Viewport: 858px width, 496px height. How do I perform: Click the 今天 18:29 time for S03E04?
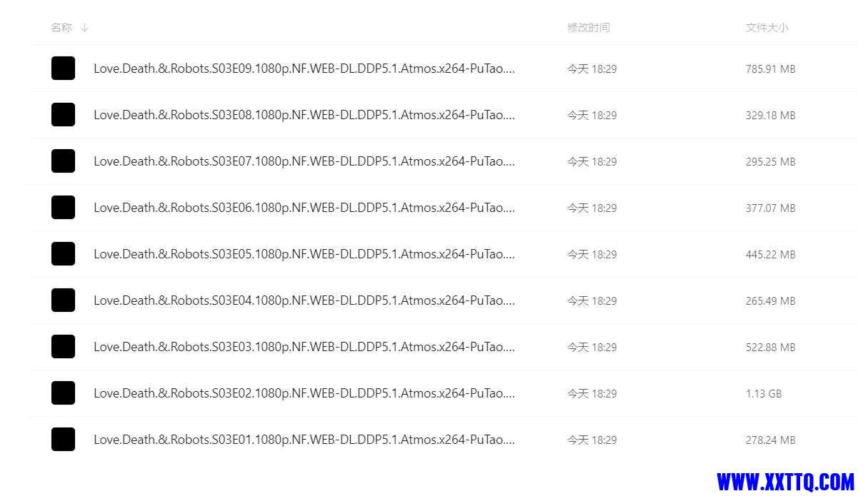[592, 301]
